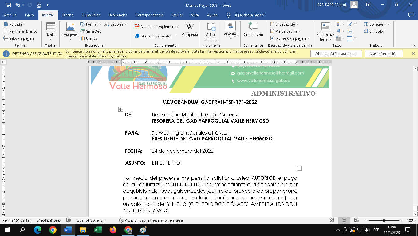
Task: Insert Vídeos en línea
Action: [x=211, y=32]
